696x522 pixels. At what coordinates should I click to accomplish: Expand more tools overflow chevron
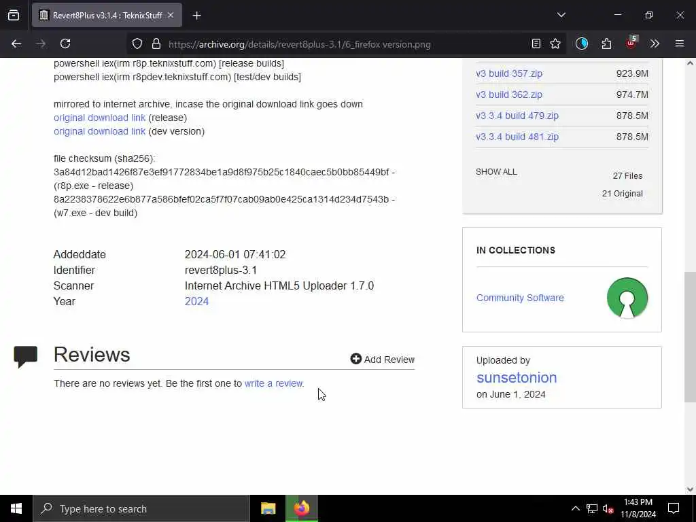(655, 43)
